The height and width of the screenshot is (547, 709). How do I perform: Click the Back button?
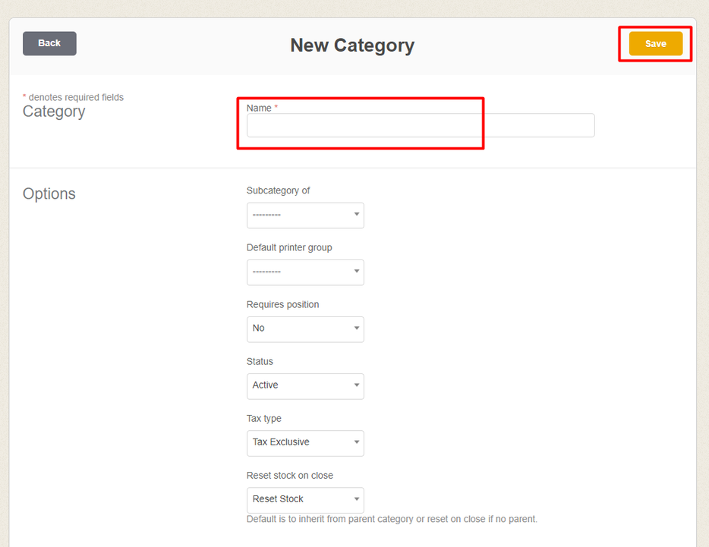tap(49, 43)
